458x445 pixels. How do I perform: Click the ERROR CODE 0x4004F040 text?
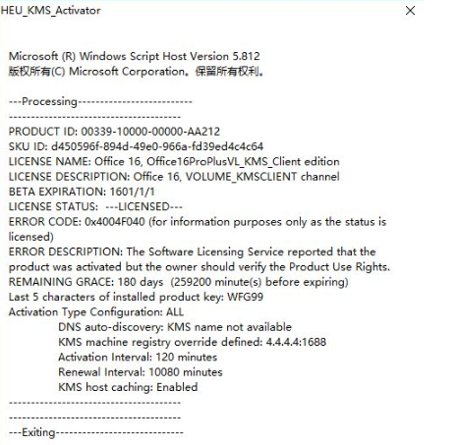[x=77, y=222]
